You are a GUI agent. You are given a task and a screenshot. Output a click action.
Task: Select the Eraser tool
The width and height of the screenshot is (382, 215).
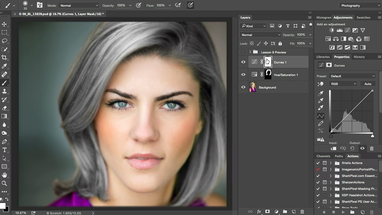point(4,108)
